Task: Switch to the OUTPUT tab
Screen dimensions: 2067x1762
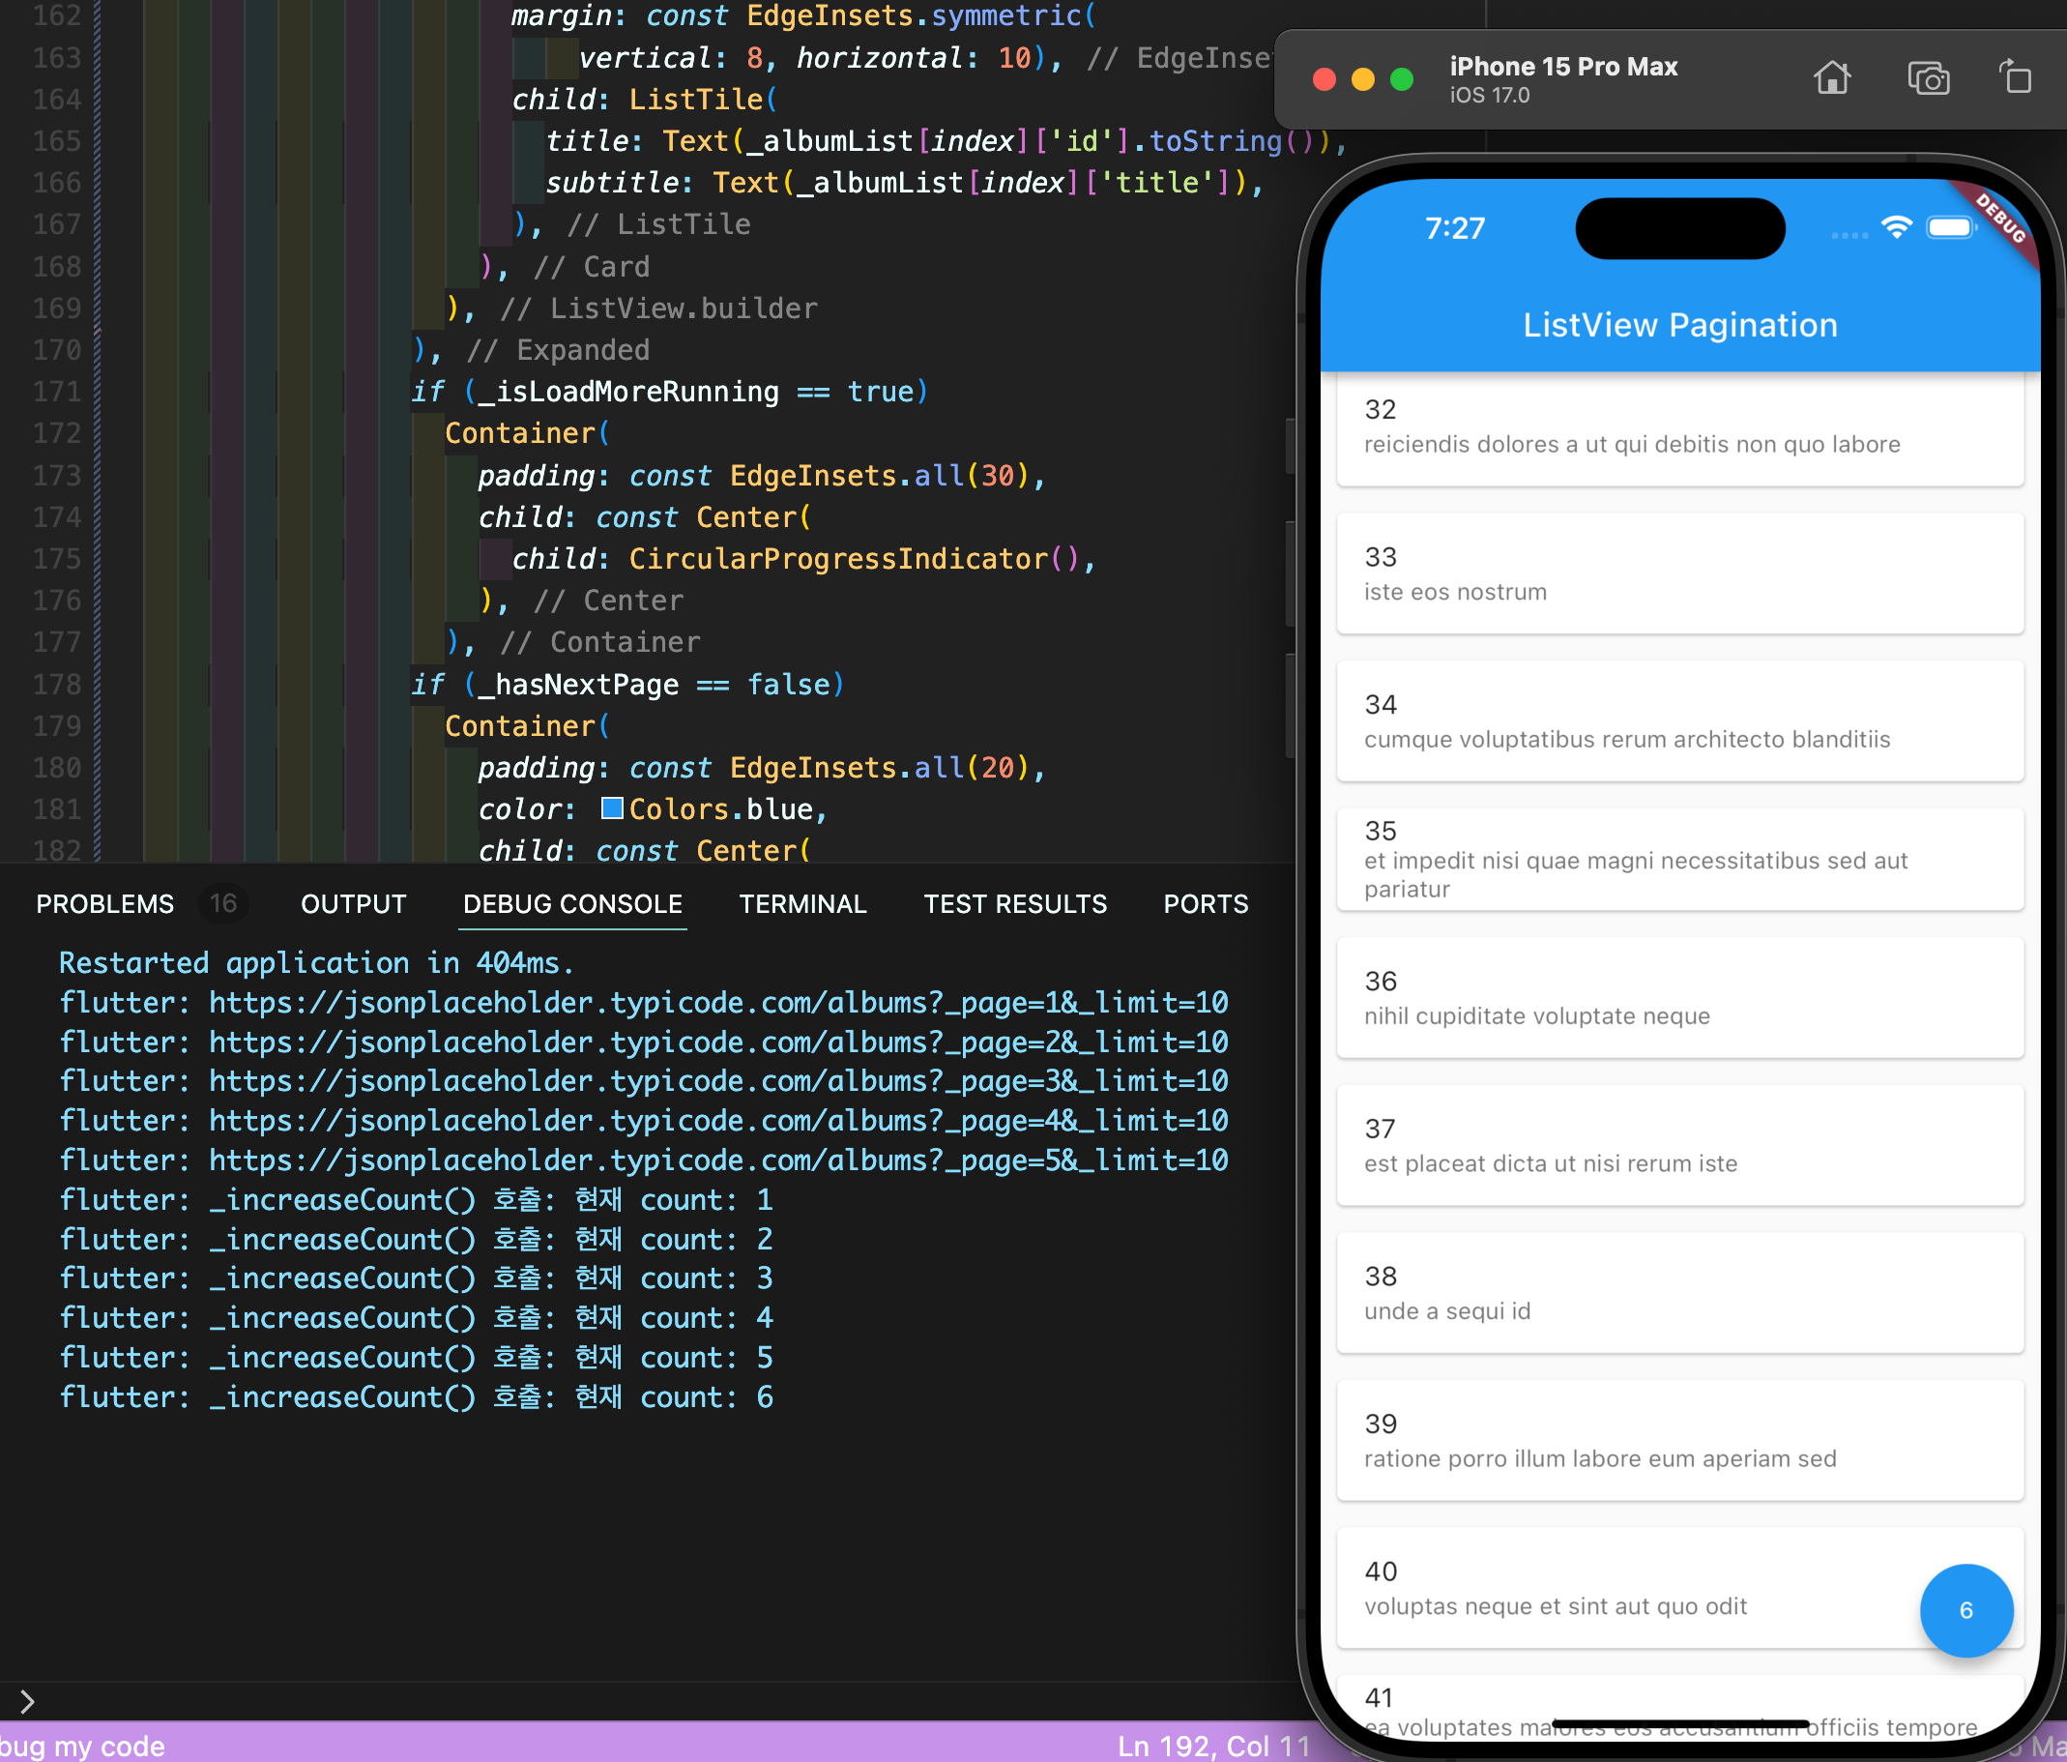Action: (x=353, y=904)
